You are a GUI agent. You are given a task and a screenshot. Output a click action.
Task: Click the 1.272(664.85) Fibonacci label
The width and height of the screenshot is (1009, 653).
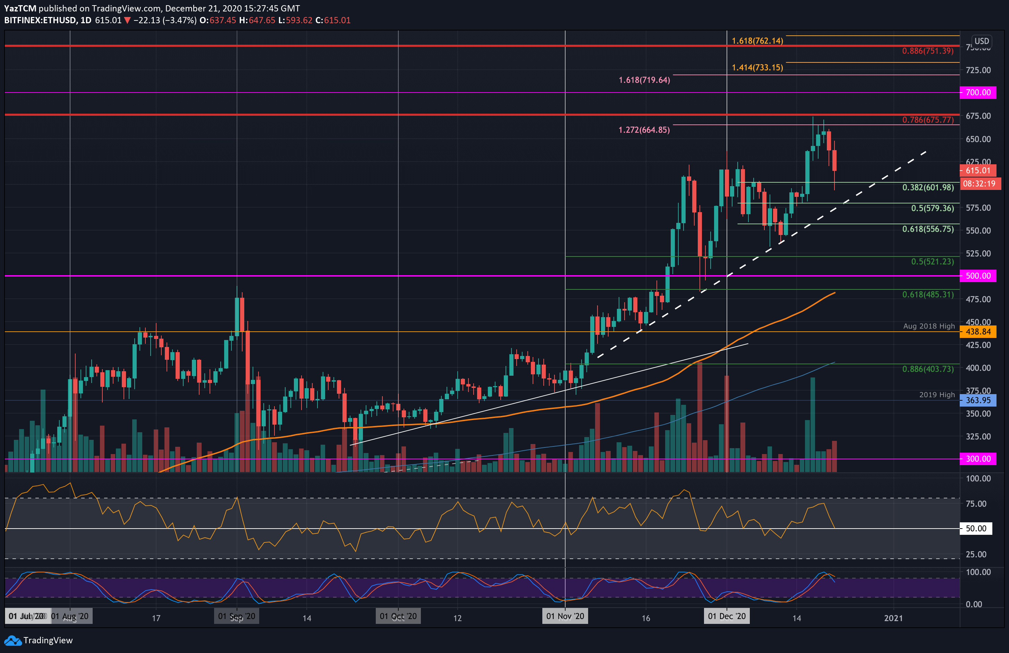(x=644, y=130)
